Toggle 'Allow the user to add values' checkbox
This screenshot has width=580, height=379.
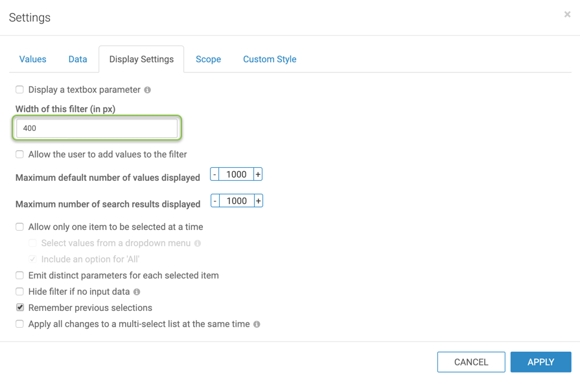click(20, 155)
